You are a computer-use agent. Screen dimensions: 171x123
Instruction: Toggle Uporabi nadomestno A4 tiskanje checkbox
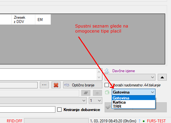[x=107, y=85]
